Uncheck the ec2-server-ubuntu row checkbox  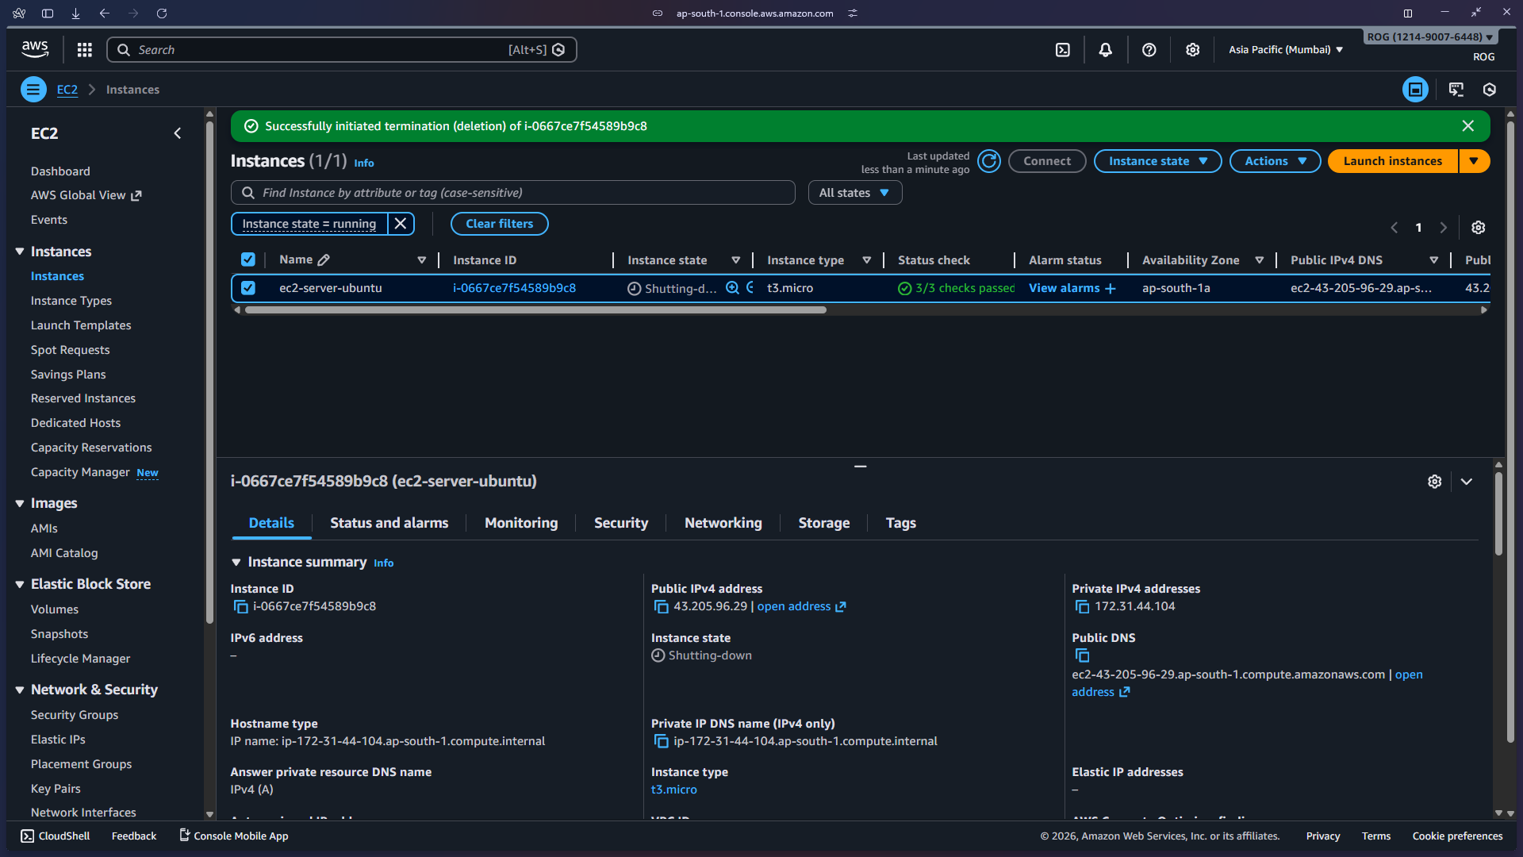point(248,288)
